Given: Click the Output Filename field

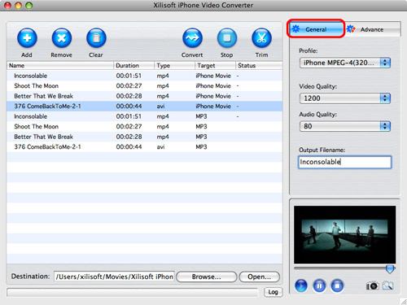Looking at the screenshot, I should click(345, 162).
